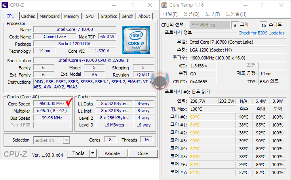Click the empty Rated FSB field
Viewport: 291px width, 180px height.
(x=52, y=125)
